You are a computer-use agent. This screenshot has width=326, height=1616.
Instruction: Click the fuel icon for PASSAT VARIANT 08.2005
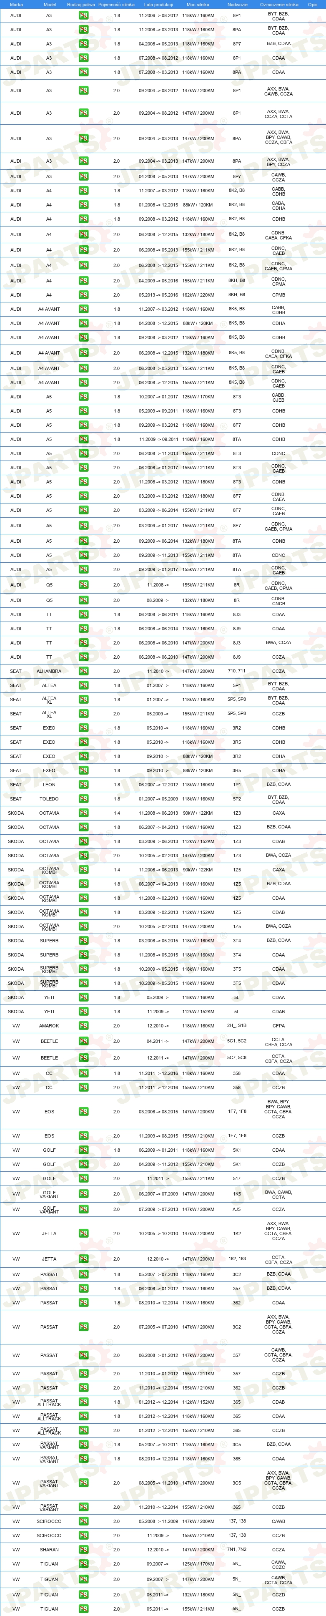pos(83,1483)
